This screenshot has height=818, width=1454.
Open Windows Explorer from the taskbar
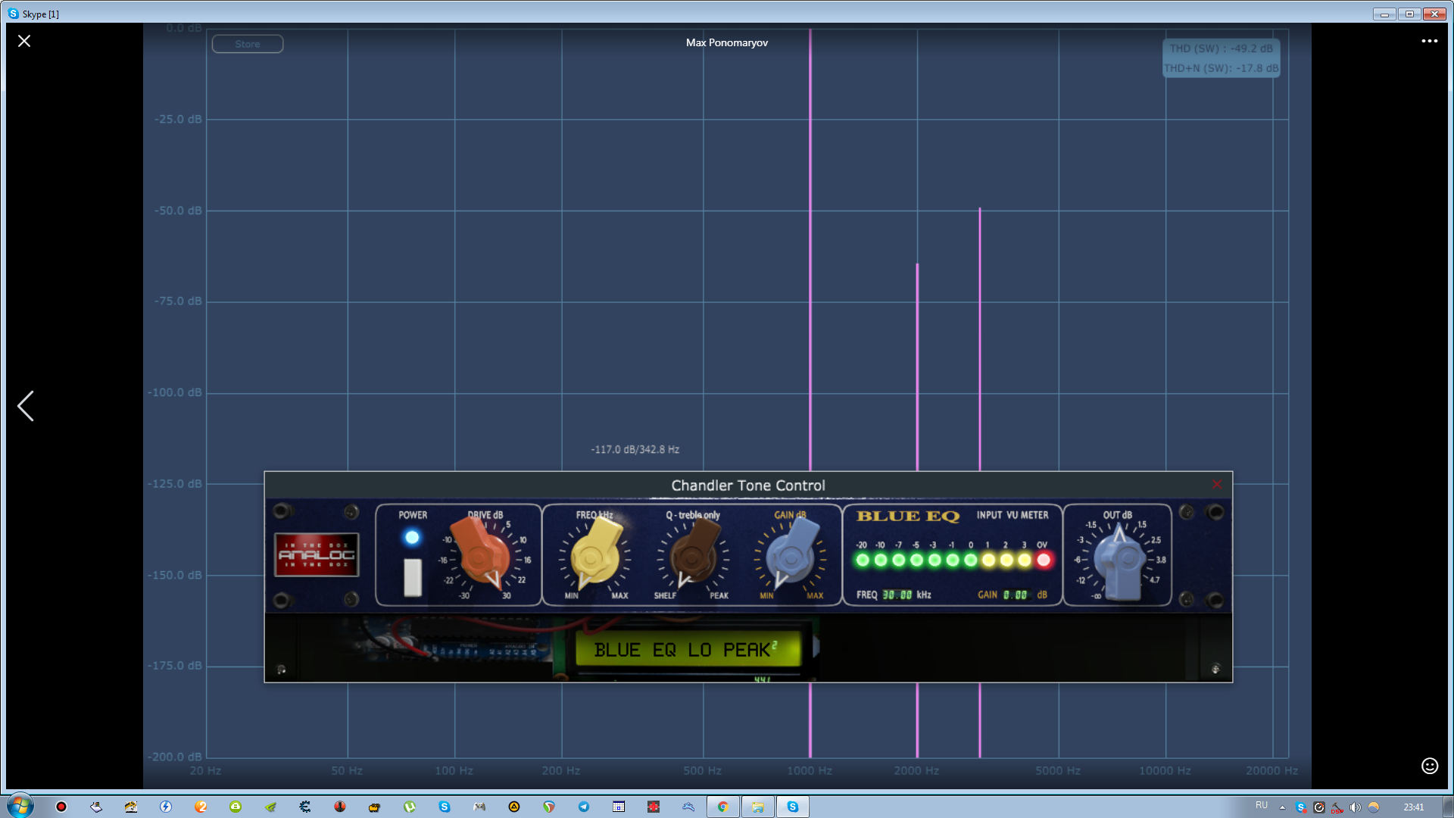758,807
